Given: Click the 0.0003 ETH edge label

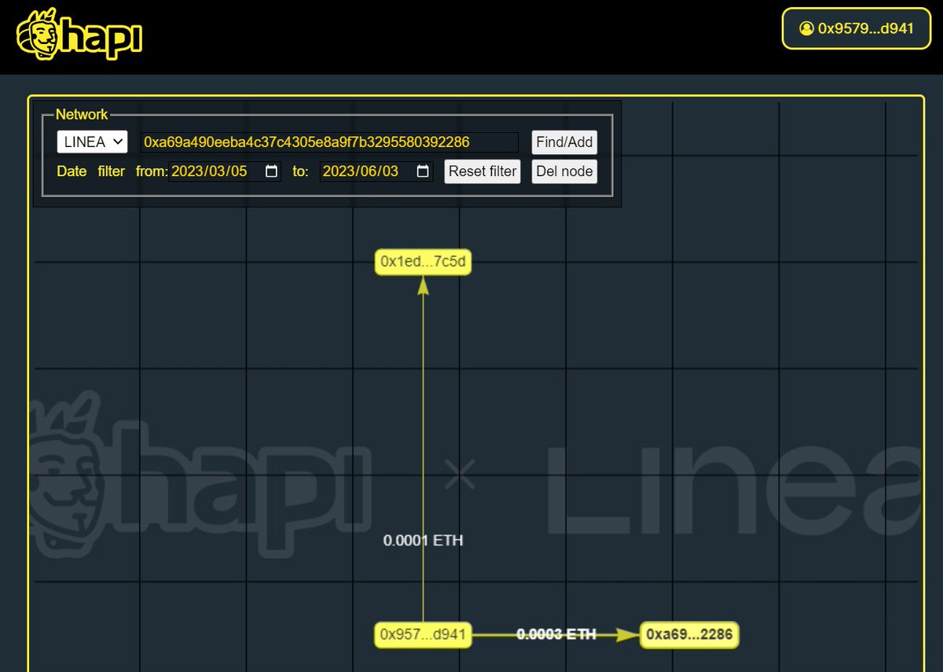Looking at the screenshot, I should (x=556, y=634).
